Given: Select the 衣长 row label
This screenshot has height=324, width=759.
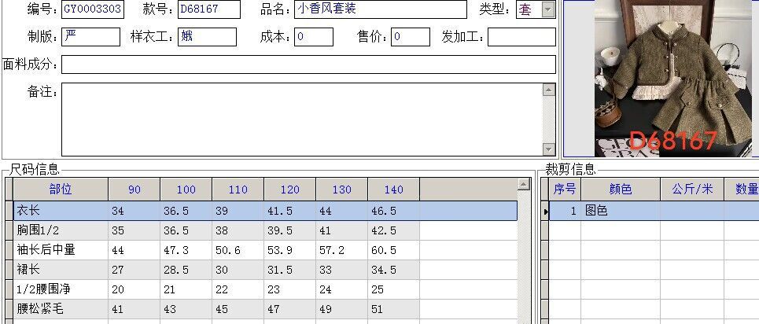Looking at the screenshot, I should [61, 211].
